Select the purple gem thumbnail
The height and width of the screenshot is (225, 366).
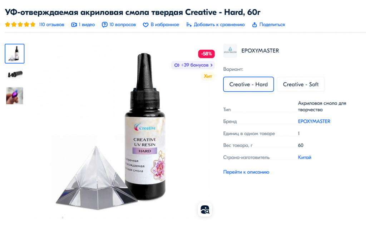point(14,96)
